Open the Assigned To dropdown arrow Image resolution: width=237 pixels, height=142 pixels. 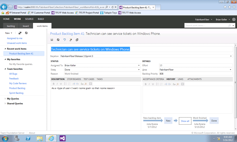pos(139,65)
